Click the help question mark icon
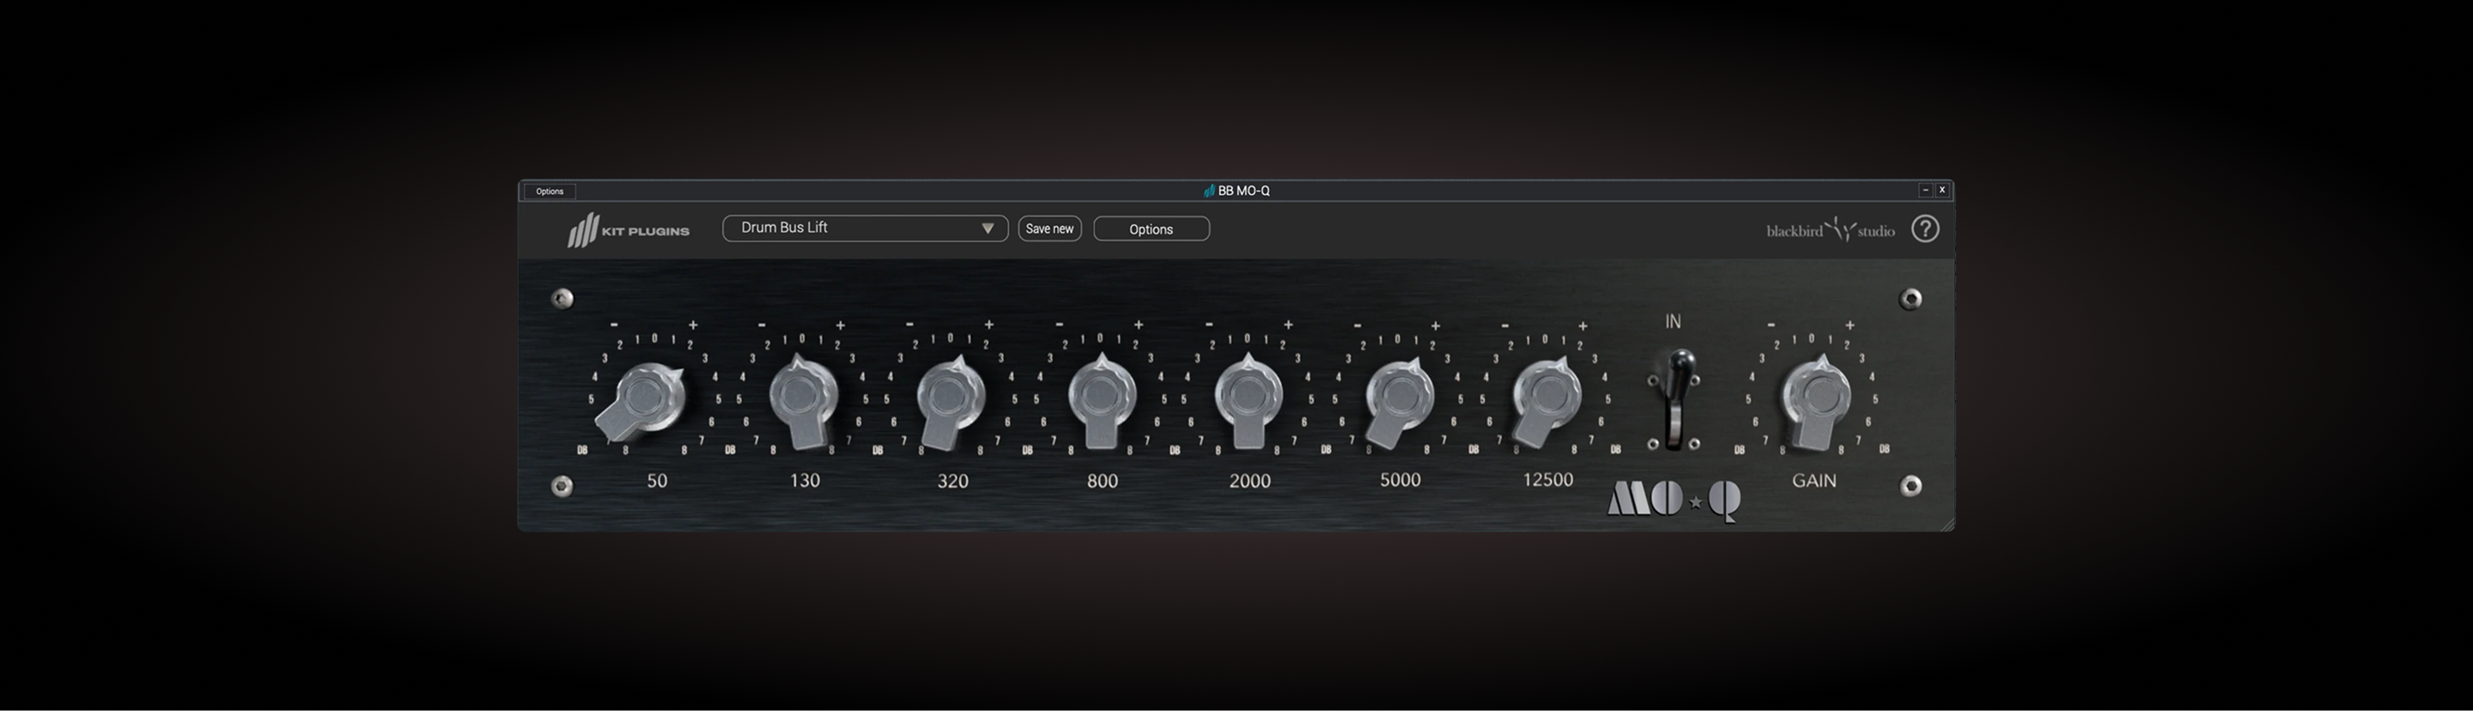The height and width of the screenshot is (711, 2473). tap(1925, 229)
